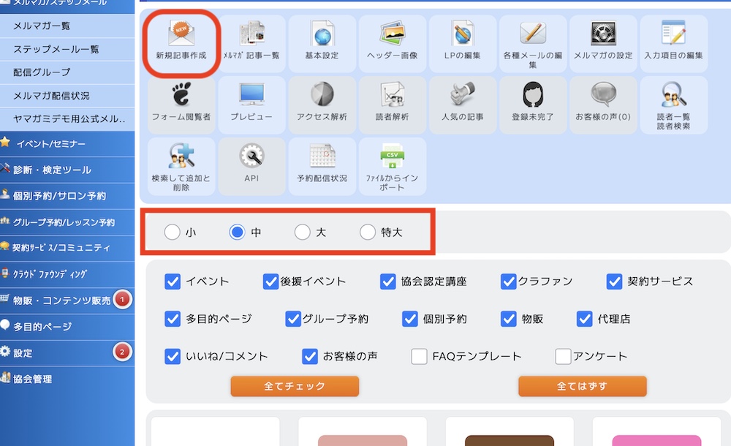Uncheck the クラファン checkbox

point(509,281)
